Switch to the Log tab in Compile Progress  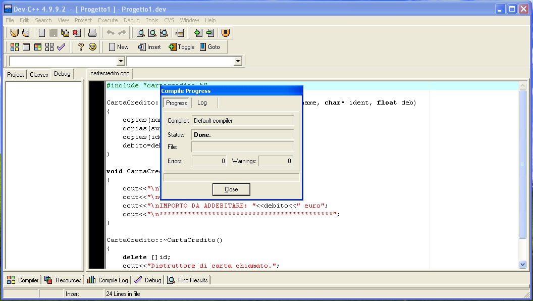[202, 103]
